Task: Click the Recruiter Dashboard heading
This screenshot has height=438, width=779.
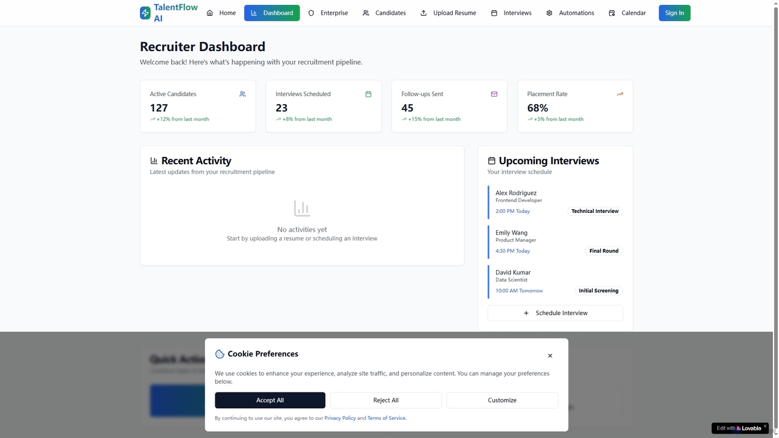Action: coord(203,47)
